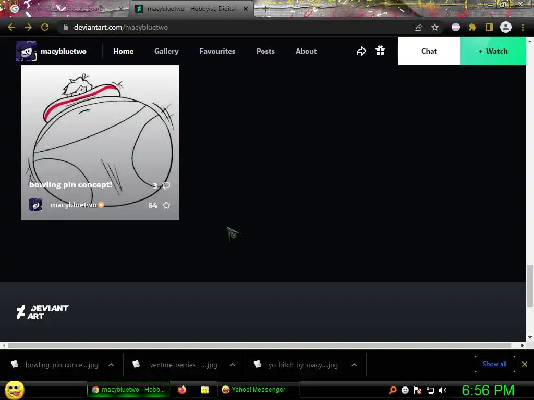Open Chrome's three-dot menu
Viewport: 534px width, 400px height.
(x=523, y=27)
